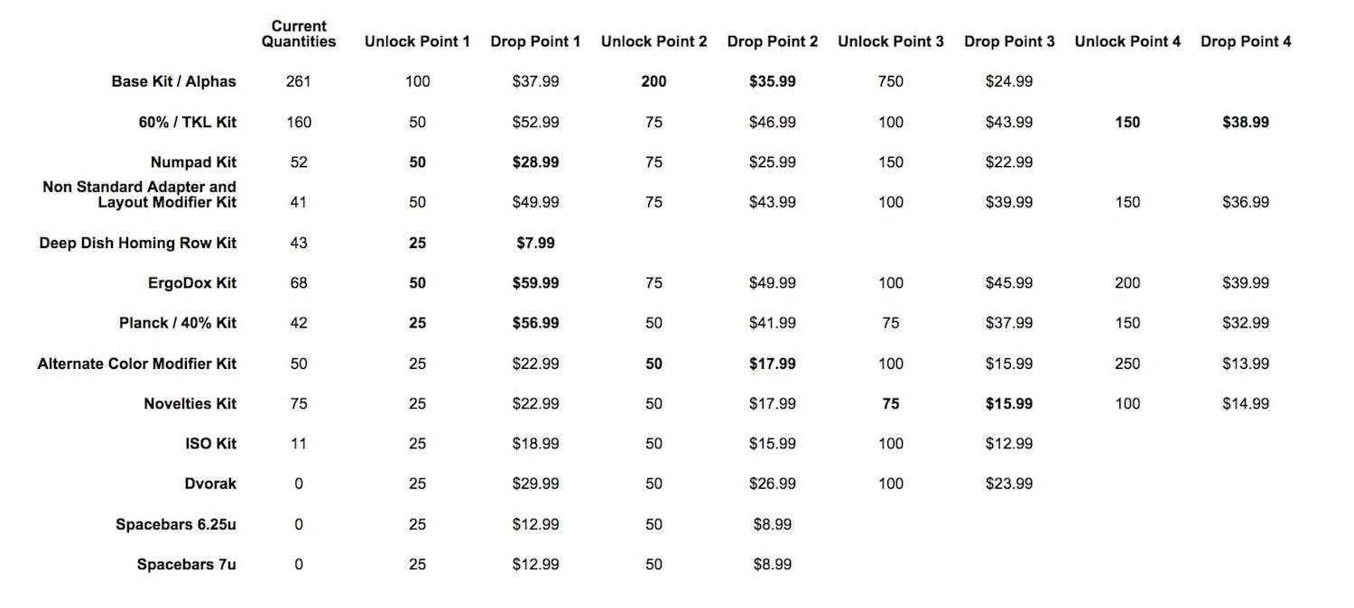Click the $59.99 ErgoDox drop price

(x=535, y=283)
